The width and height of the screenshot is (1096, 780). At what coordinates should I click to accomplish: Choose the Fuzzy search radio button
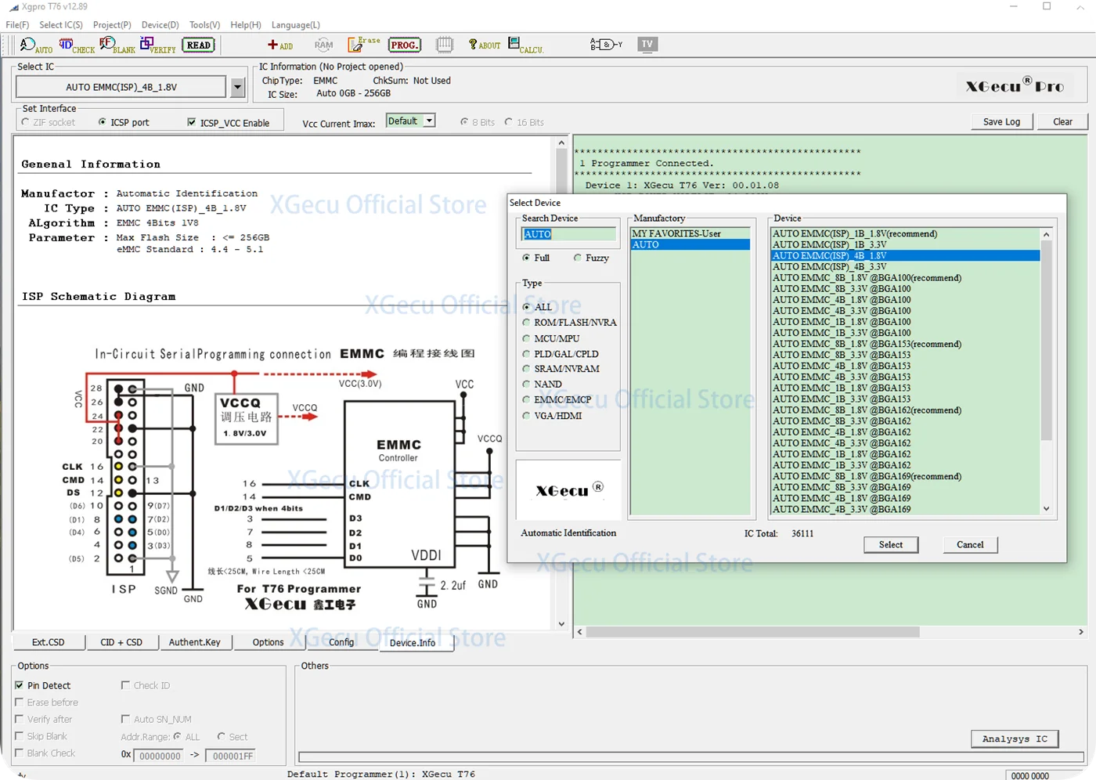coord(578,258)
